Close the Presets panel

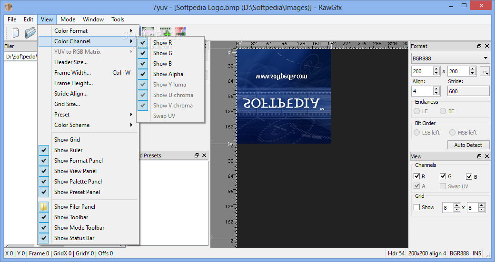204,155
